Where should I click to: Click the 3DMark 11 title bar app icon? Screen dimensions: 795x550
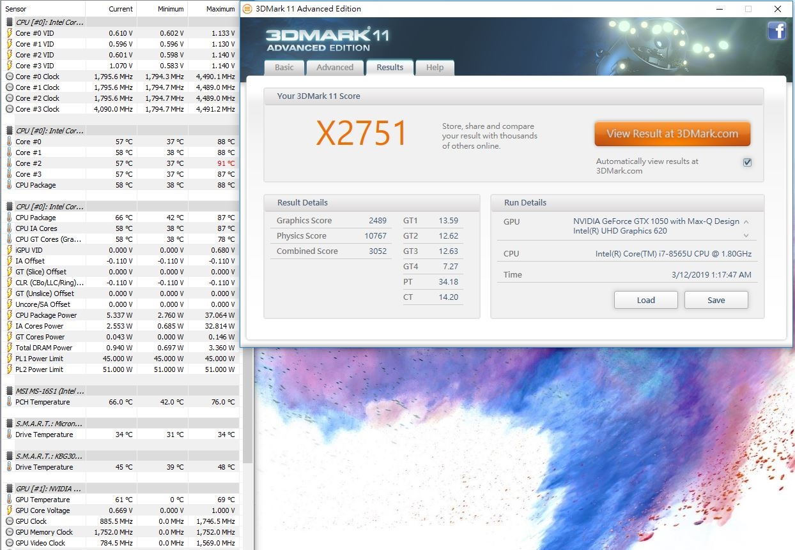coord(247,9)
